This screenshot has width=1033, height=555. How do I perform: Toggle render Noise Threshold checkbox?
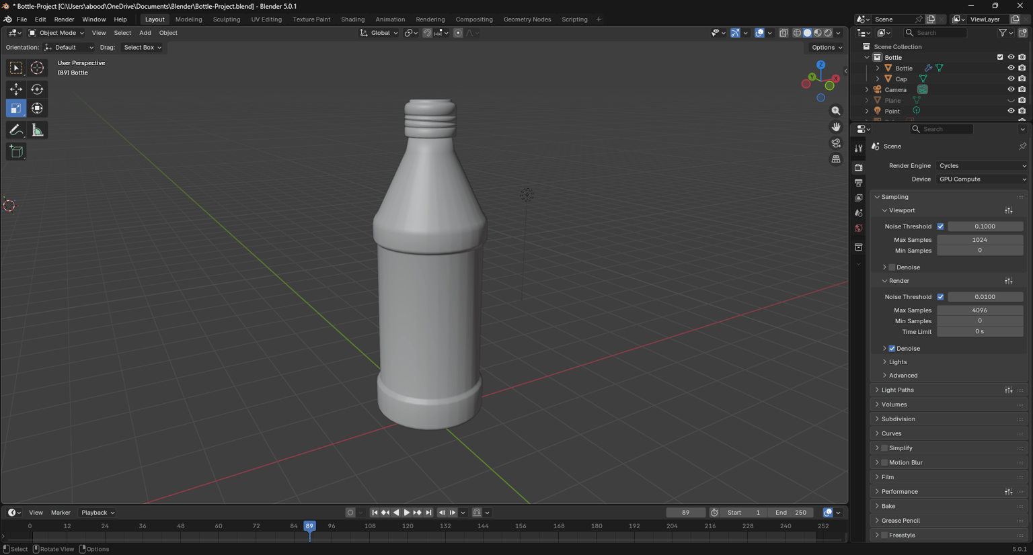coord(941,297)
